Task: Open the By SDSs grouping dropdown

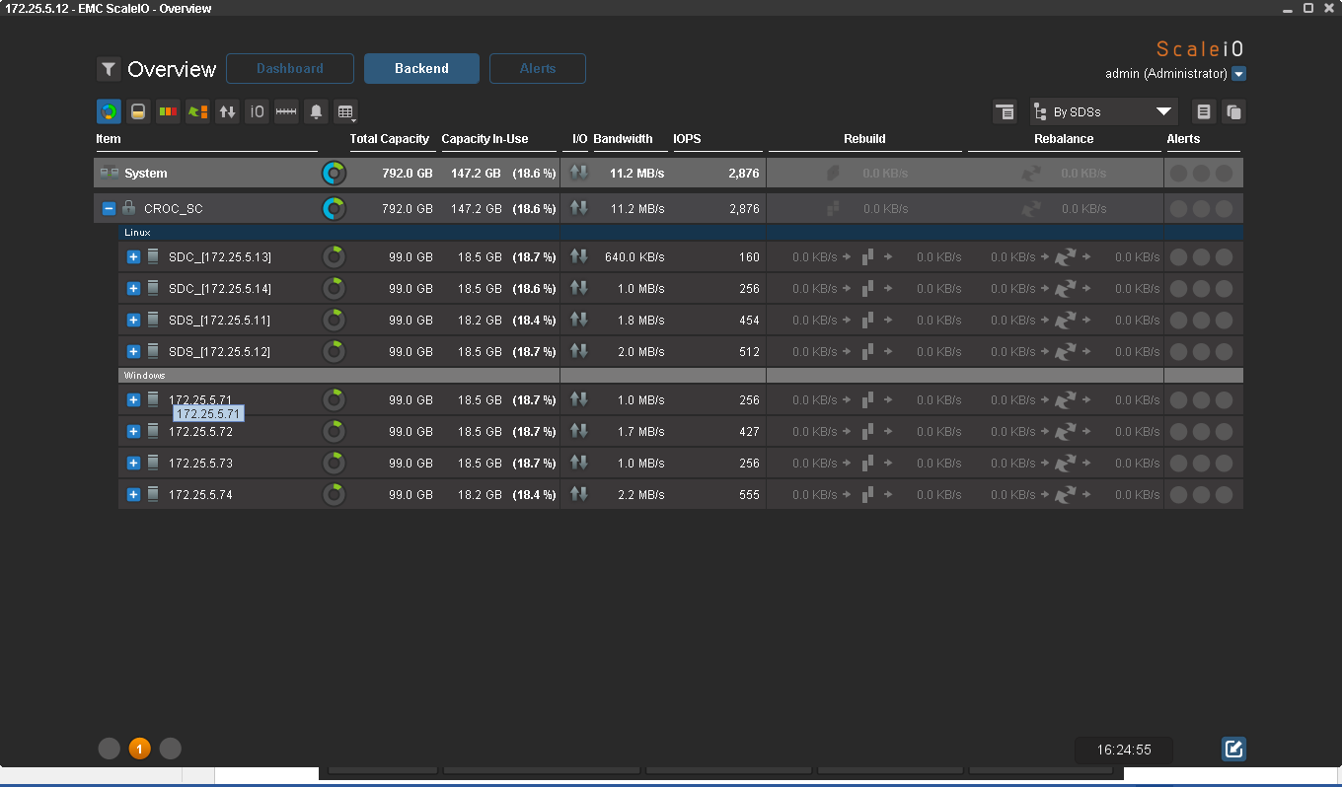Action: [1104, 111]
